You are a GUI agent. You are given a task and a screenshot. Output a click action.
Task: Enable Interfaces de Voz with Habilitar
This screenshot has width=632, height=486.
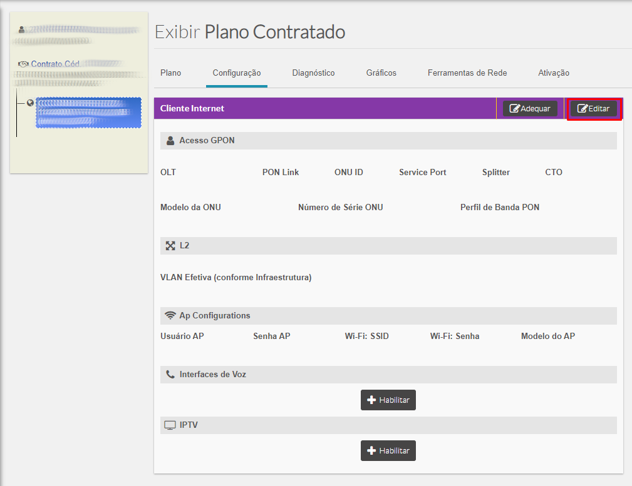tap(388, 400)
